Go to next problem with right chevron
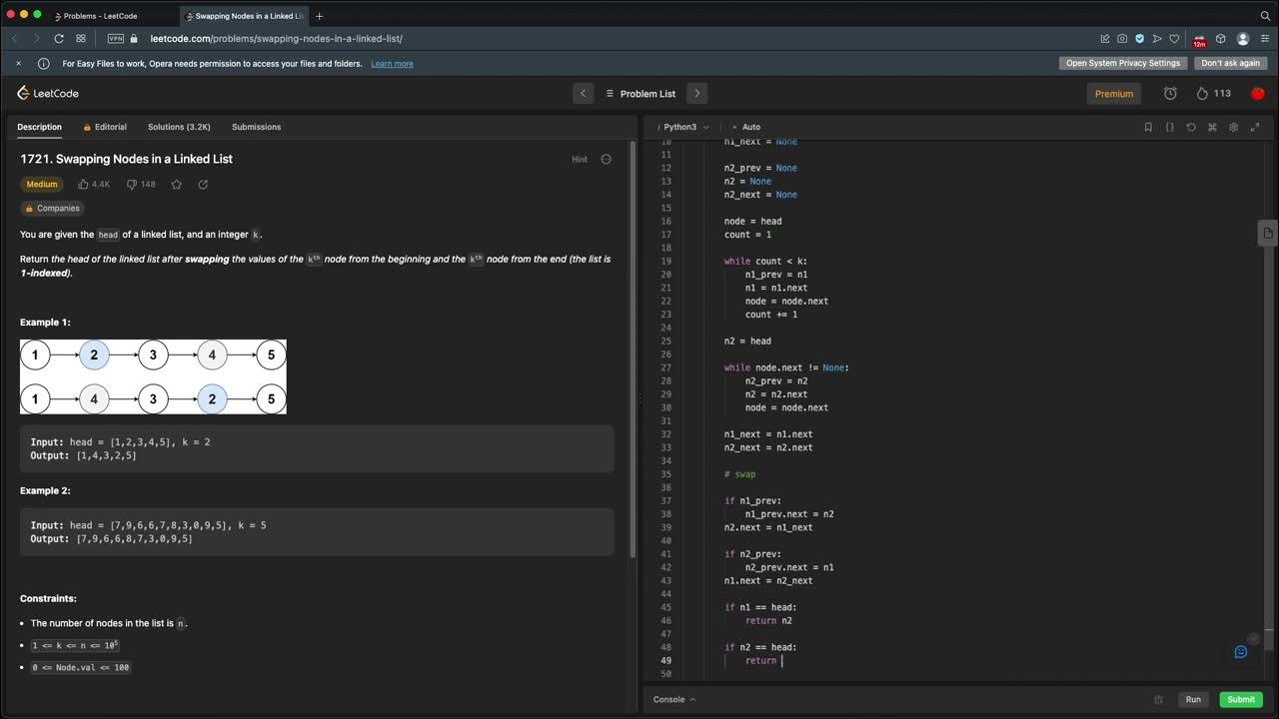Viewport: 1279px width, 719px height. point(697,94)
